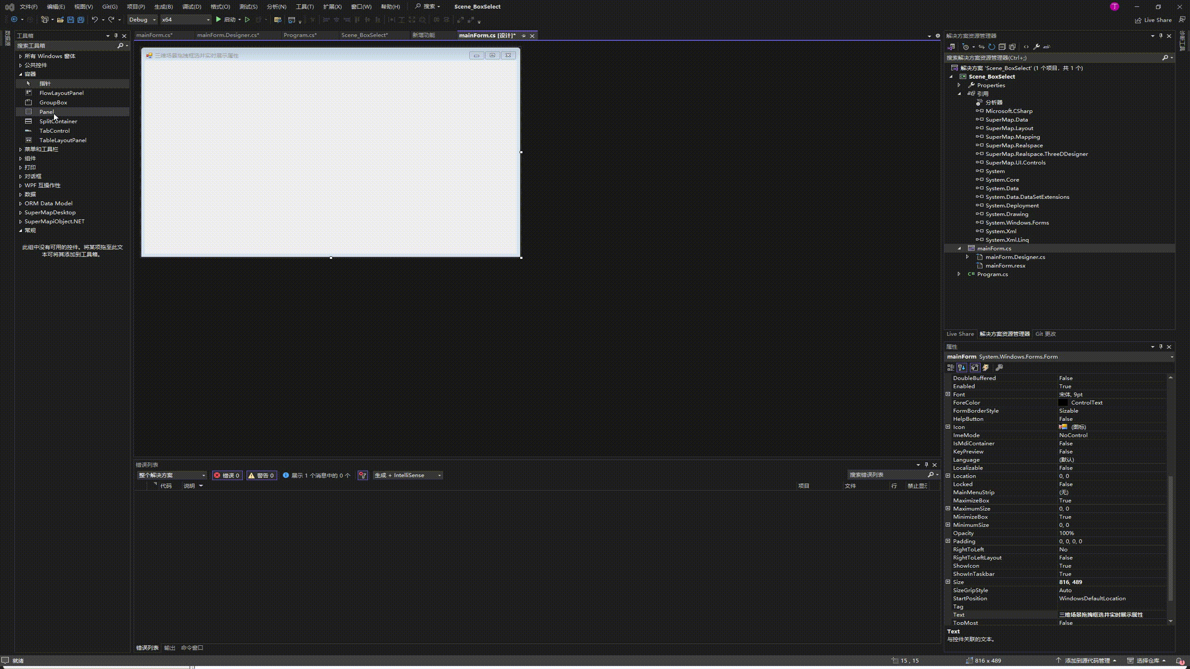Click 添加到源代码管理 in status bar
This screenshot has height=669, width=1190.
(x=1087, y=661)
